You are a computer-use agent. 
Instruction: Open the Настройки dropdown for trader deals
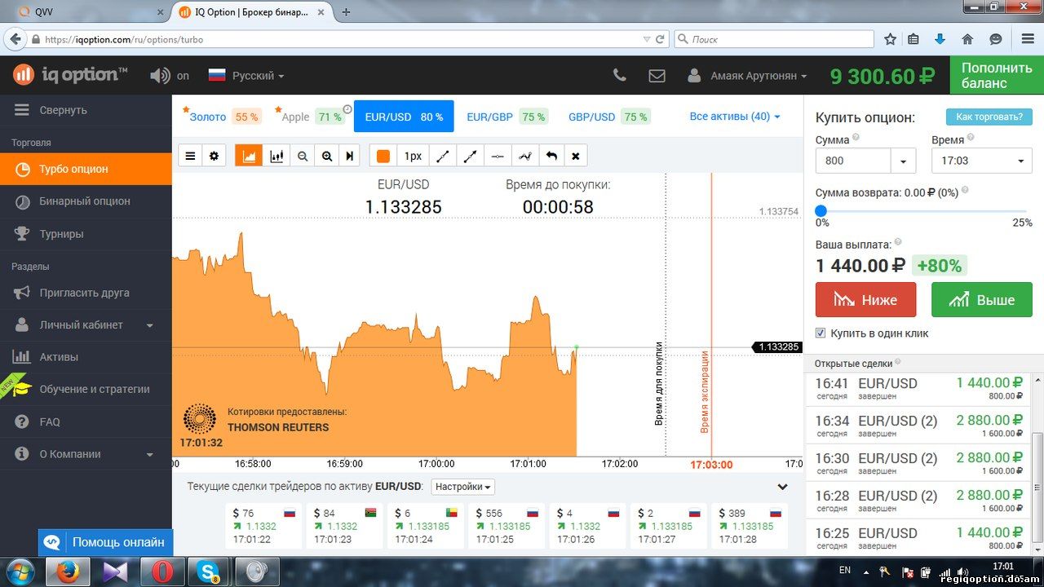point(463,487)
